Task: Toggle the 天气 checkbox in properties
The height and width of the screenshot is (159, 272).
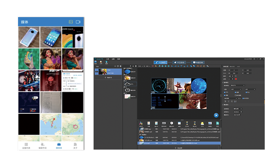Action: [x=225, y=92]
